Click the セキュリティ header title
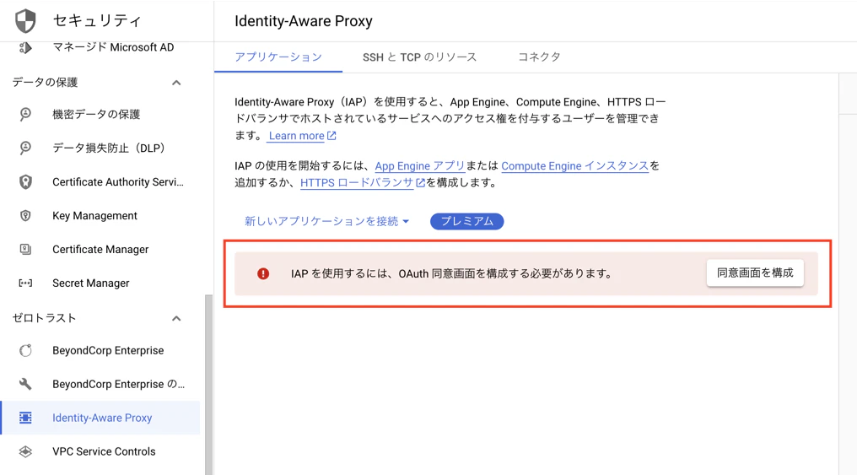Screen dimensions: 857x475 point(97,21)
